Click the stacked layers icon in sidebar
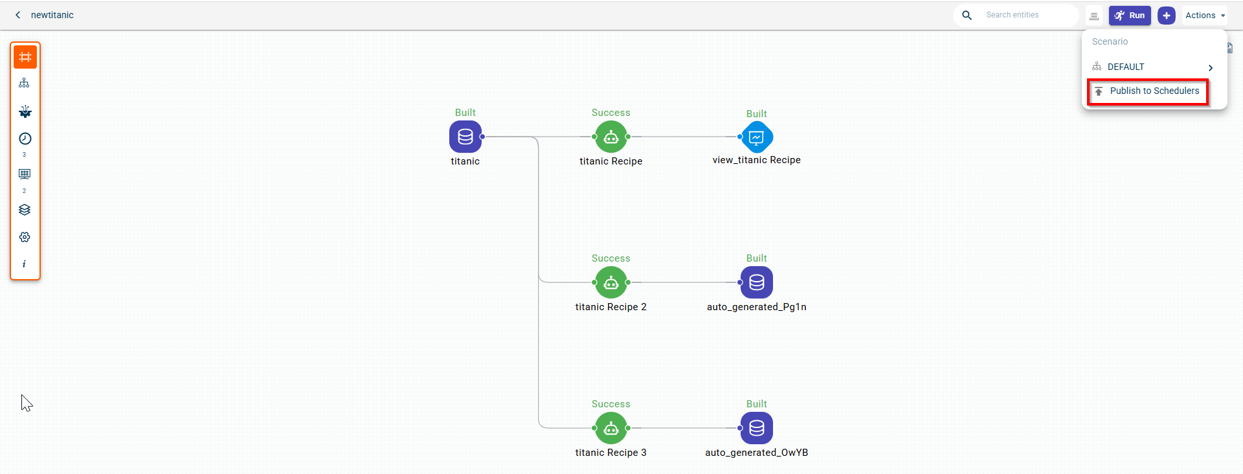 point(25,210)
